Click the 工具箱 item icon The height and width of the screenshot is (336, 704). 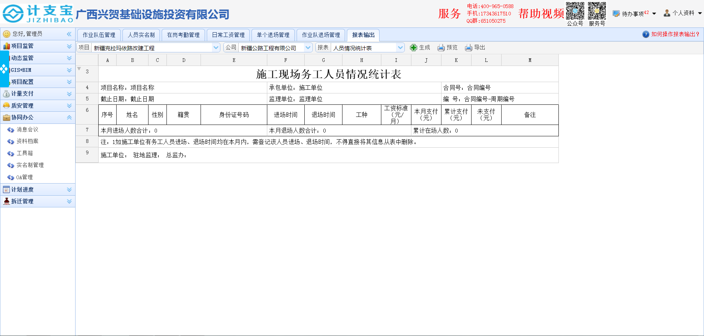click(11, 154)
